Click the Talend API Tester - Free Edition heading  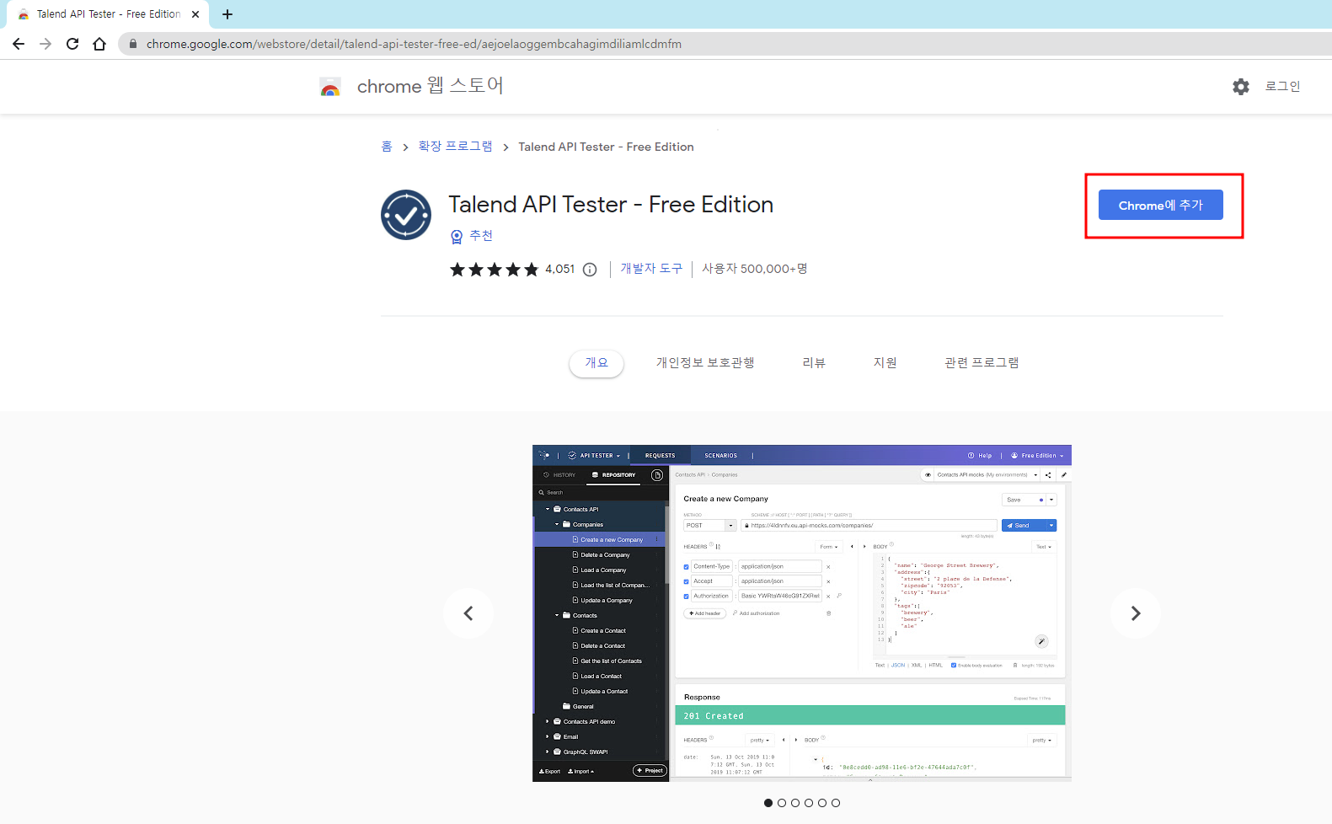pyautogui.click(x=611, y=205)
